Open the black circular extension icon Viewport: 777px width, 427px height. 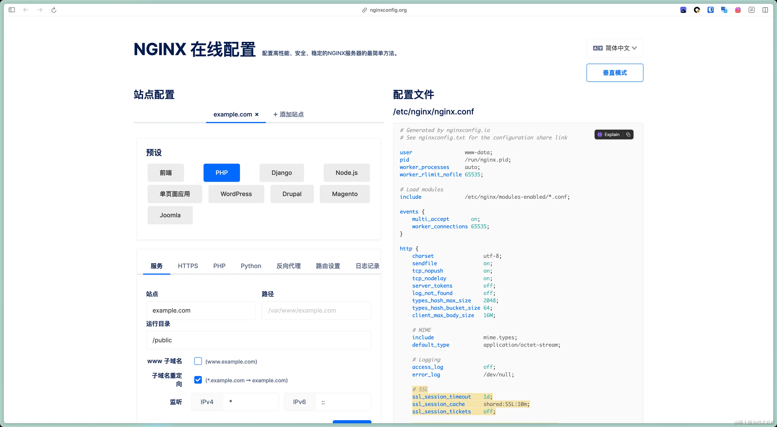coord(697,10)
